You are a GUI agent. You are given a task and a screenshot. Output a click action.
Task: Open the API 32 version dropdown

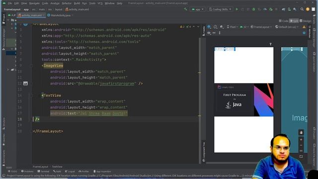coord(244,27)
